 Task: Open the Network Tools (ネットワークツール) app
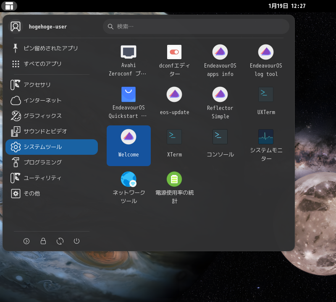pos(129,187)
